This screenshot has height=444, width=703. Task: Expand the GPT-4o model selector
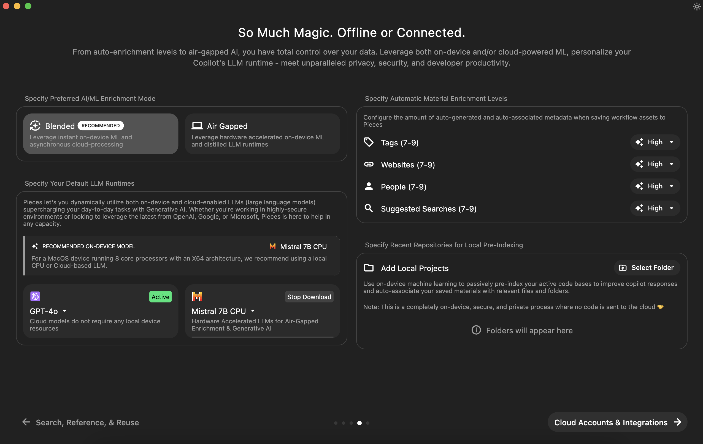64,311
